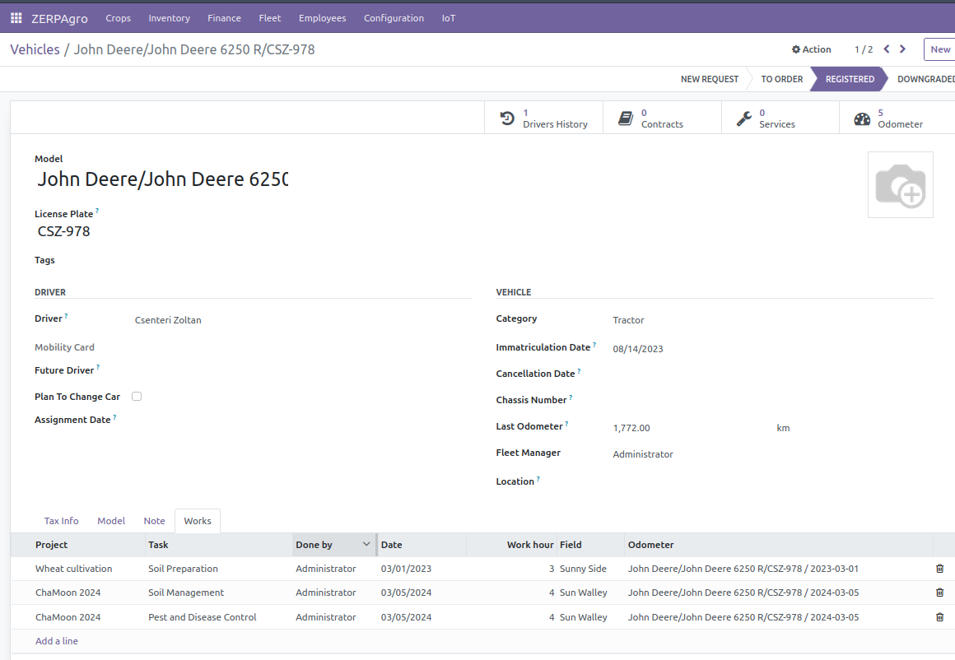The width and height of the screenshot is (955, 660).
Task: Click the ZERPAgro brand name
Action: click(x=59, y=19)
